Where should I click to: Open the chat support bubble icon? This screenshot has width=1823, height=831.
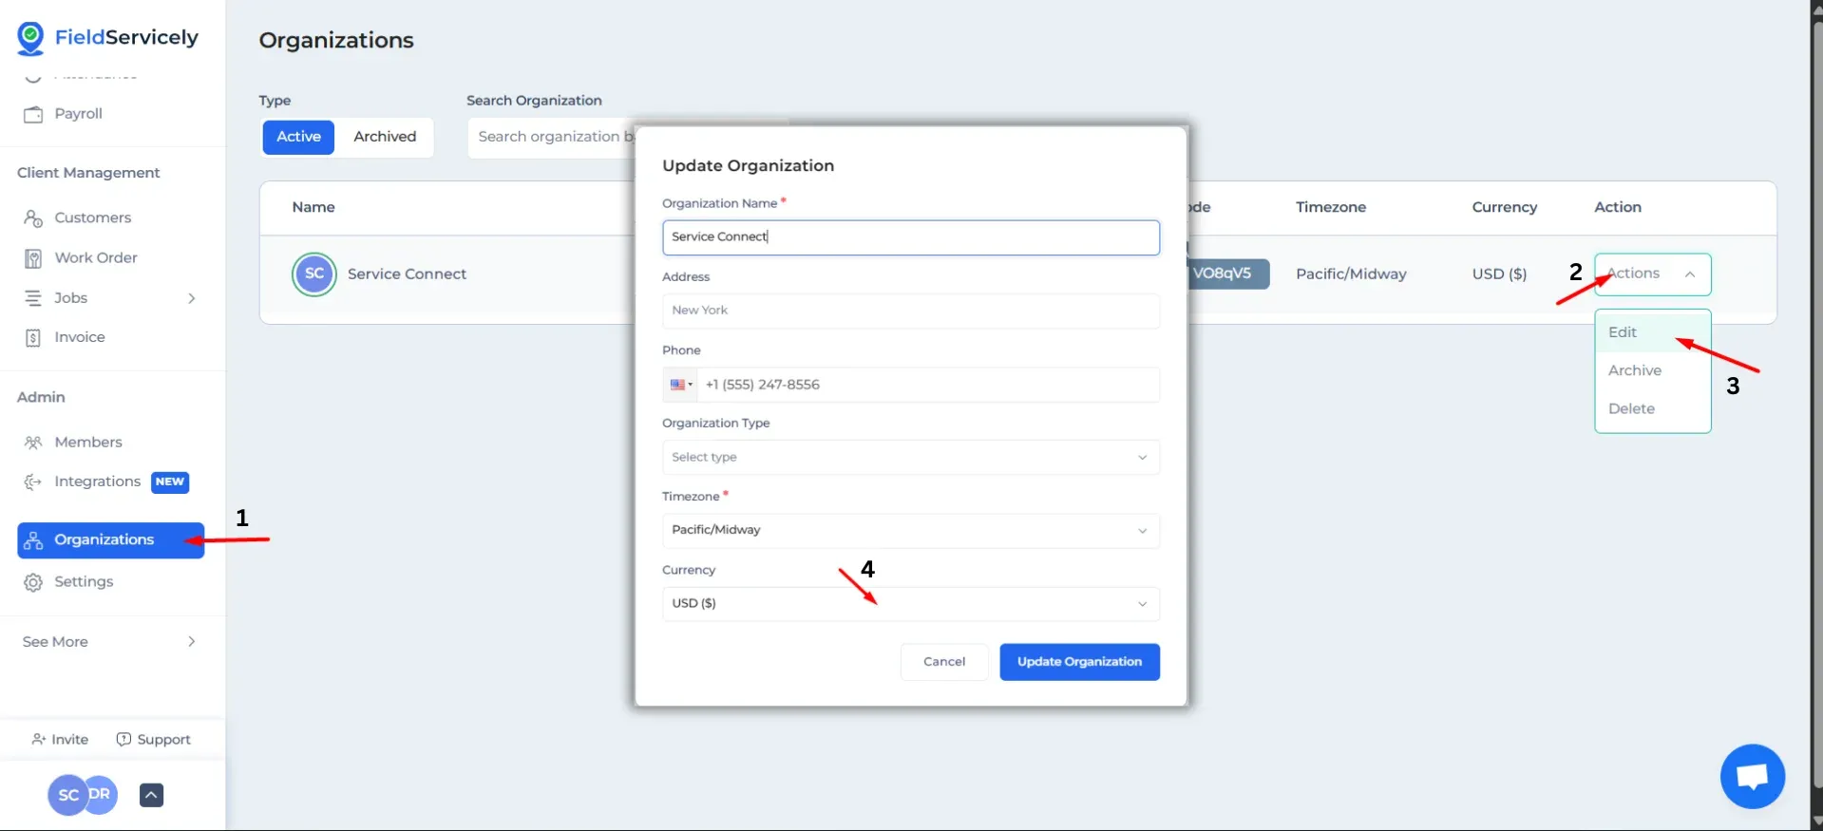pos(1752,776)
